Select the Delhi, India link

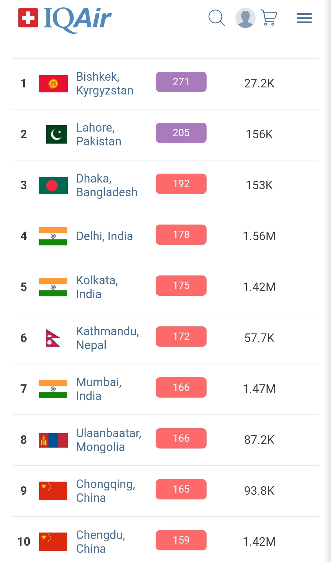[x=104, y=236]
